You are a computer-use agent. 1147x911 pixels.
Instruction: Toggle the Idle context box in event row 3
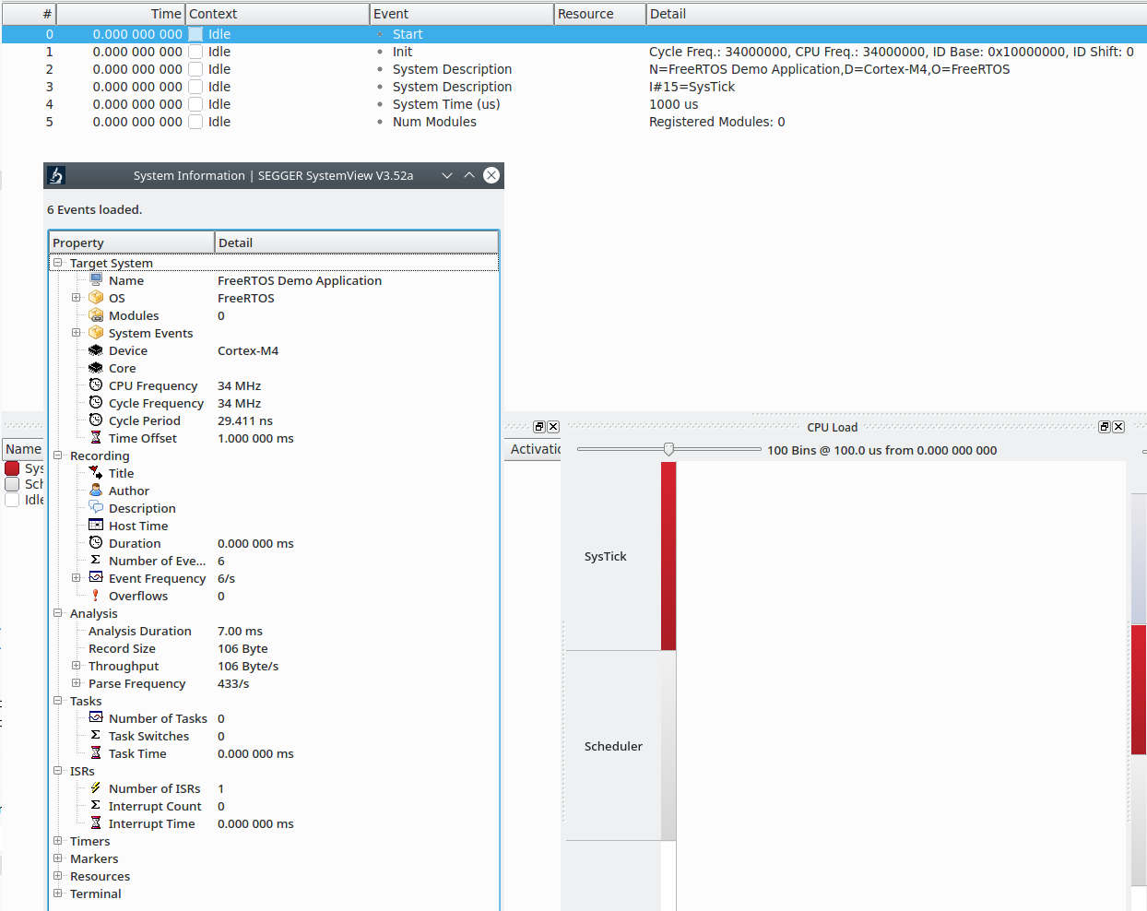tap(195, 87)
